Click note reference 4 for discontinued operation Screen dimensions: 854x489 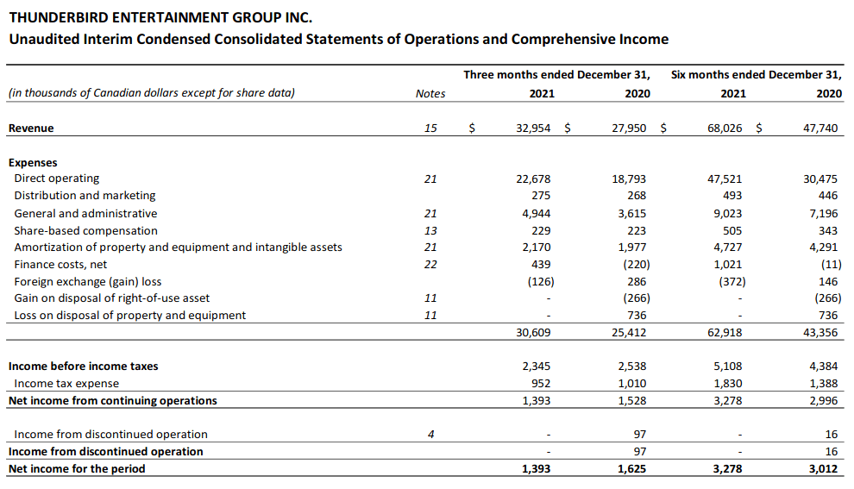click(x=430, y=435)
